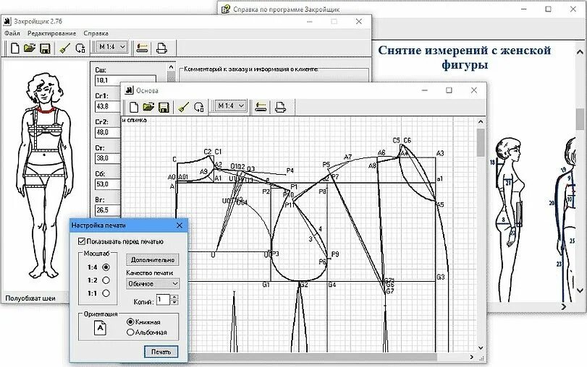Click New document icon in Основа window
The image size is (587, 367).
coord(134,107)
